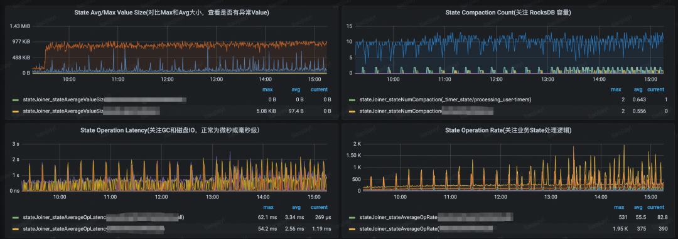Click yellow color swatch of stateAverageOpLatency series
This screenshot has width=678, height=239.
tap(16, 229)
